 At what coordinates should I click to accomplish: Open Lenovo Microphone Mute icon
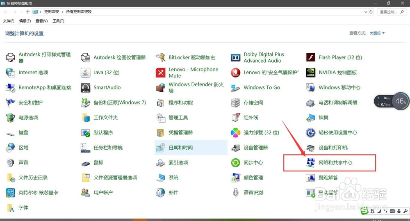pyautogui.click(x=161, y=73)
